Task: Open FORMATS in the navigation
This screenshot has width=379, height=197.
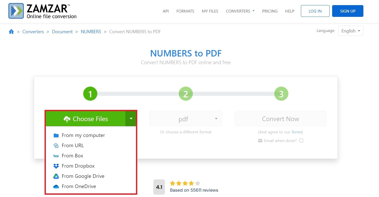Action: pos(185,11)
